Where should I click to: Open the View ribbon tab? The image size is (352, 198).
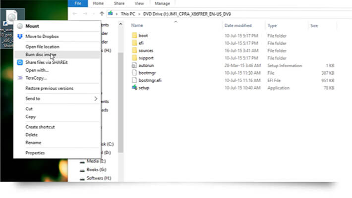tap(139, 3)
